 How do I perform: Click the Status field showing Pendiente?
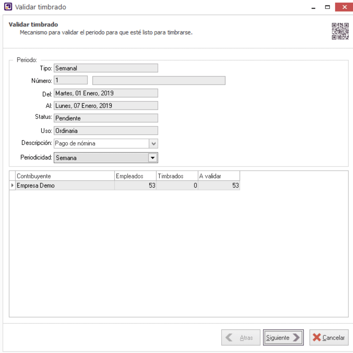(106, 118)
